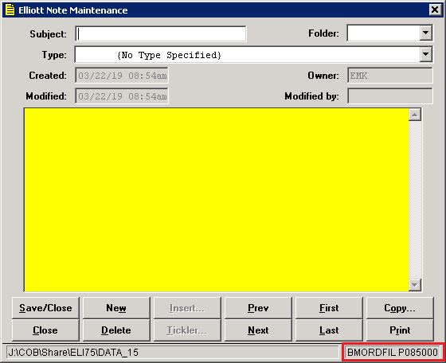Click into the Subject text field
This screenshot has height=363, width=446.
(161, 33)
